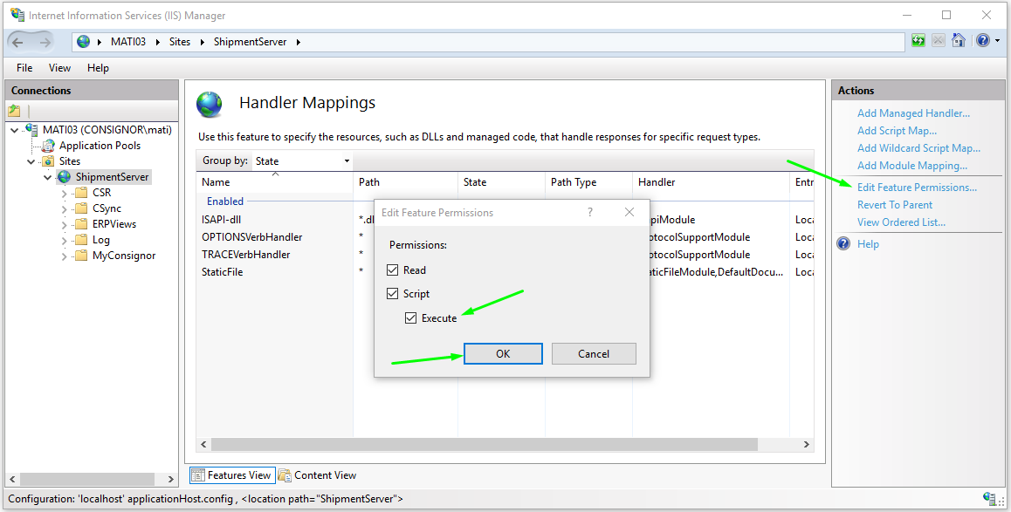Expand the CSR folder node
The width and height of the screenshot is (1011, 512).
[64, 193]
